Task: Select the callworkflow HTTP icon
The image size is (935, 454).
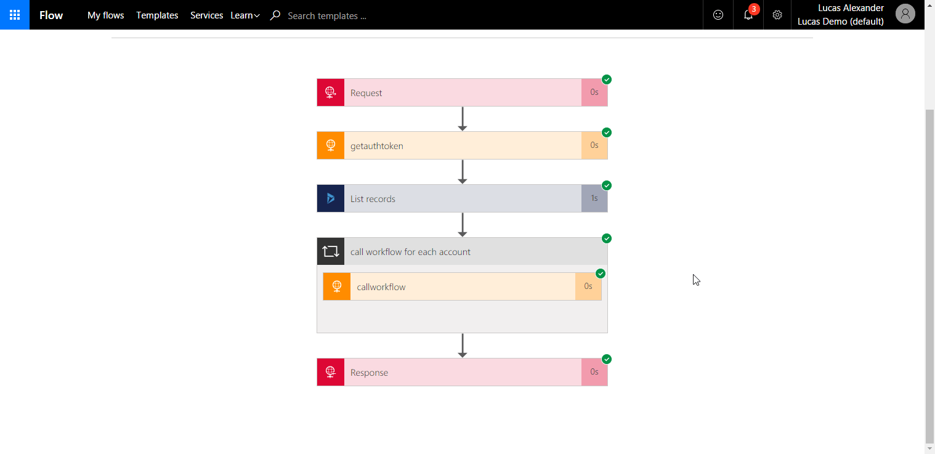Action: 336,286
